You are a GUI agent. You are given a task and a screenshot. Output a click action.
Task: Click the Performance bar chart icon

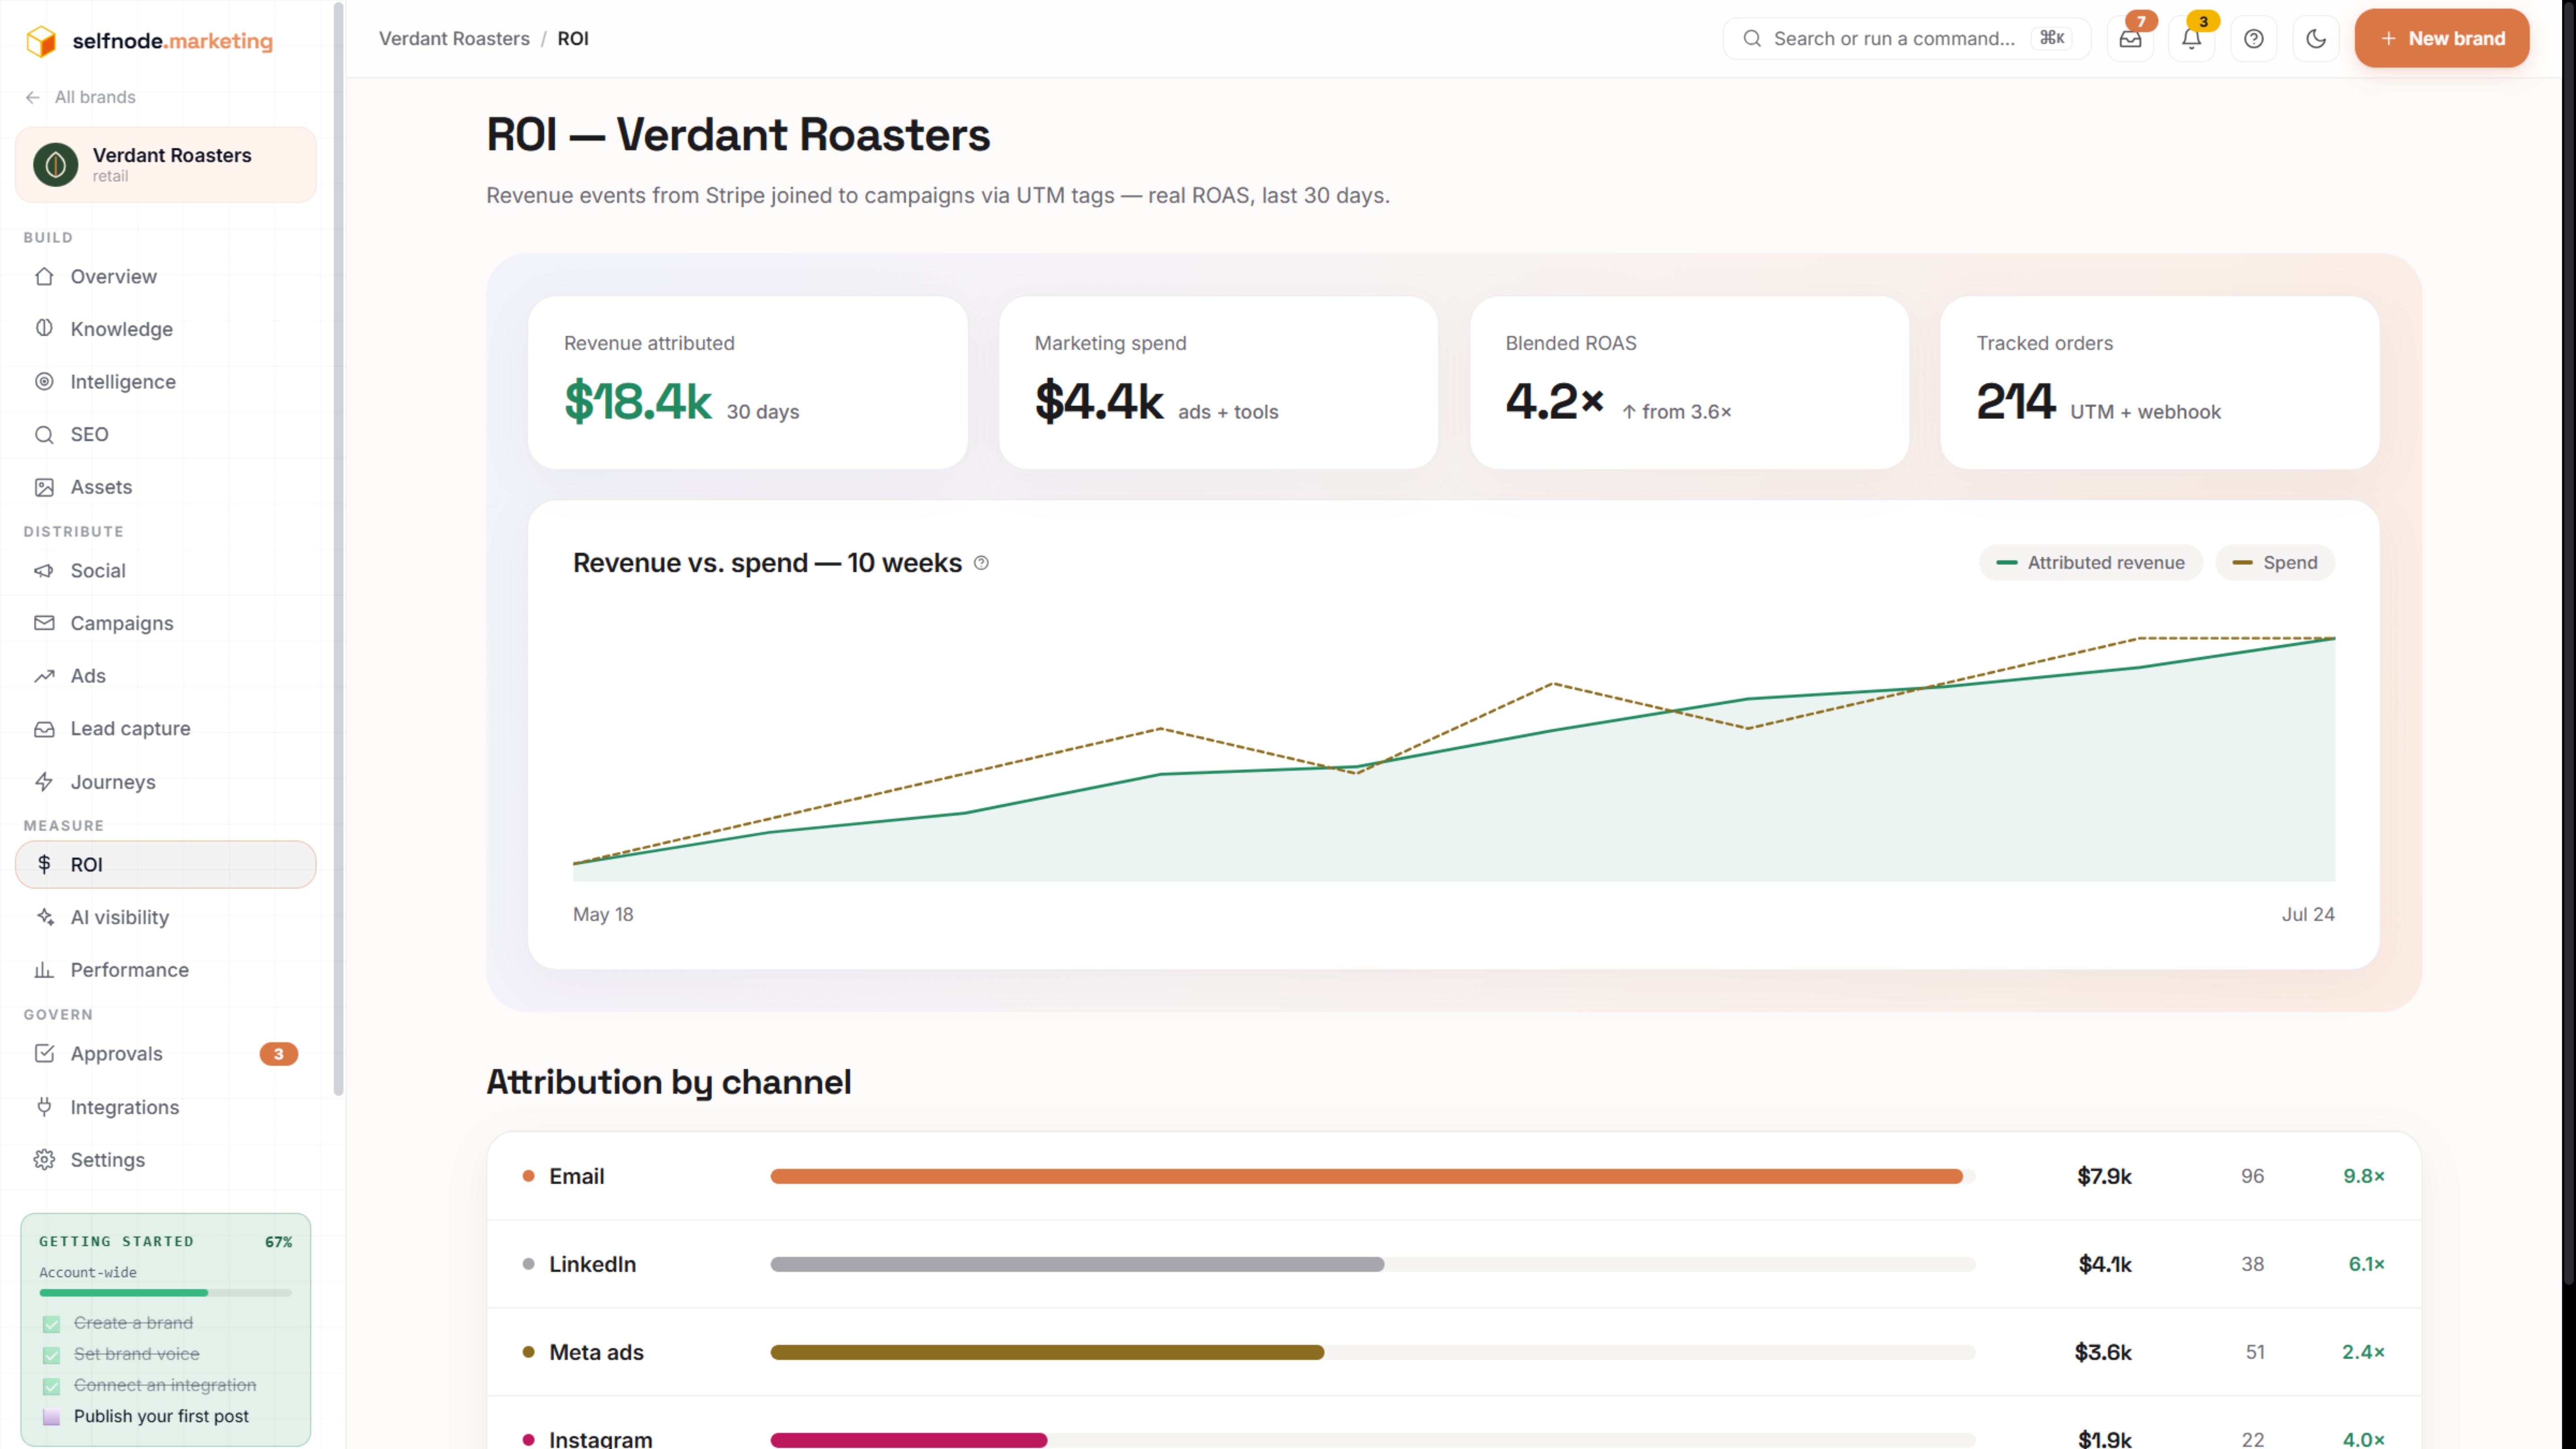(44, 970)
